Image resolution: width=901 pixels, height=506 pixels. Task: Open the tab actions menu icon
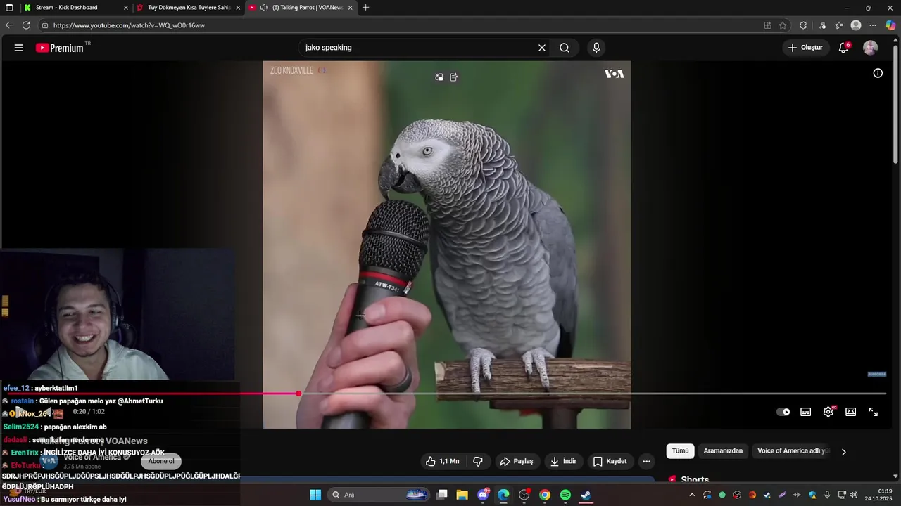click(x=9, y=8)
